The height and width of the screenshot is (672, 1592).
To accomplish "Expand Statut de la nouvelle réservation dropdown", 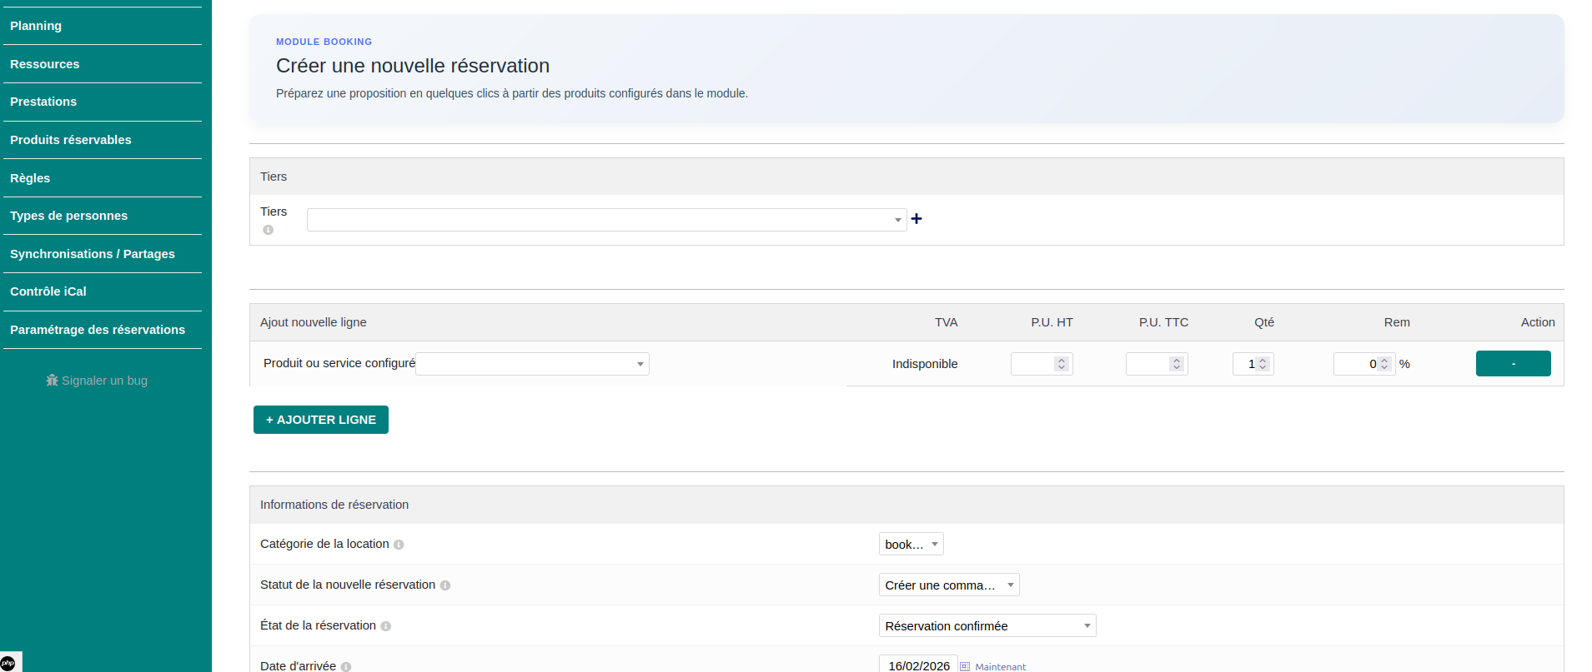I will [948, 585].
